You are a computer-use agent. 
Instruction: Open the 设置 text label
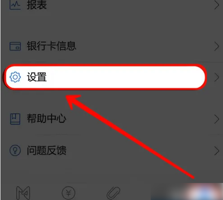coord(37,77)
